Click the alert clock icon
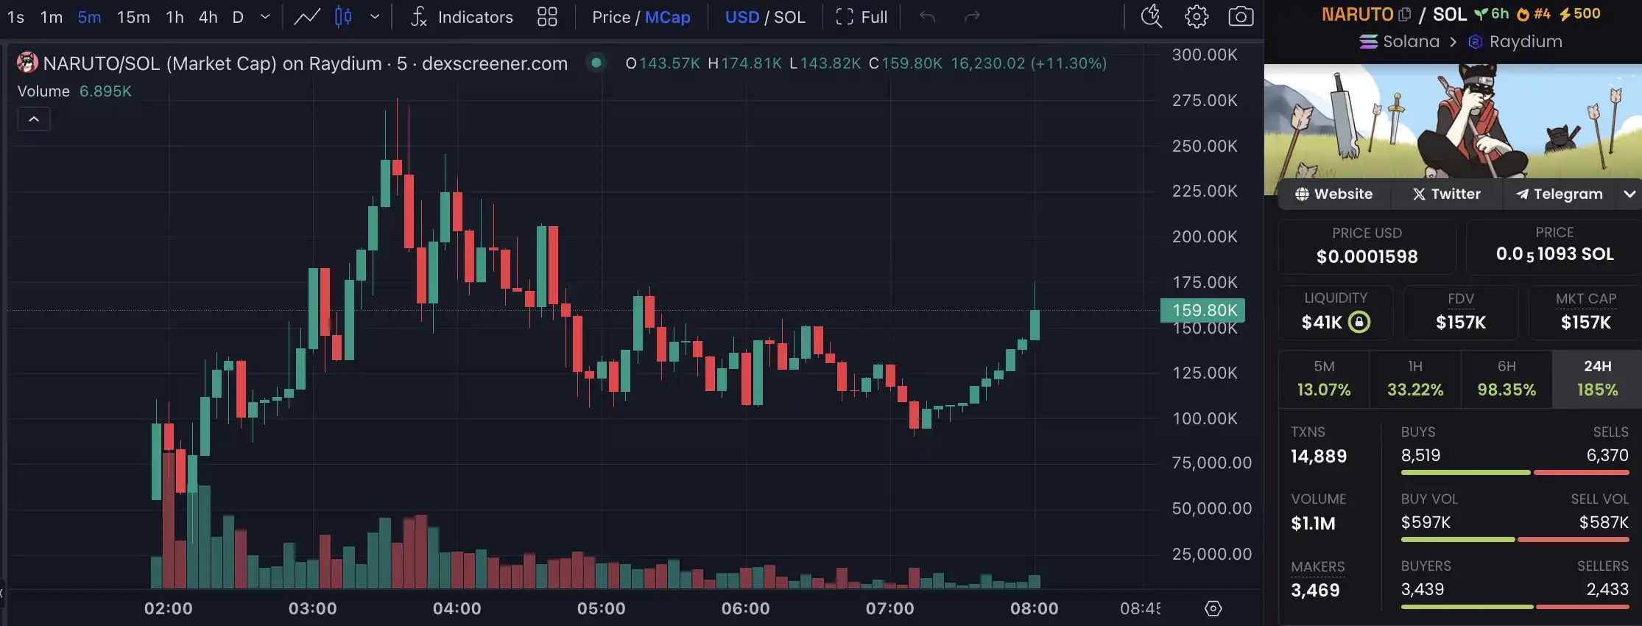This screenshot has height=626, width=1642. tap(1152, 16)
